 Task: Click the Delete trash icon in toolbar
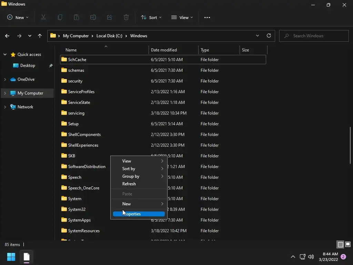click(126, 17)
